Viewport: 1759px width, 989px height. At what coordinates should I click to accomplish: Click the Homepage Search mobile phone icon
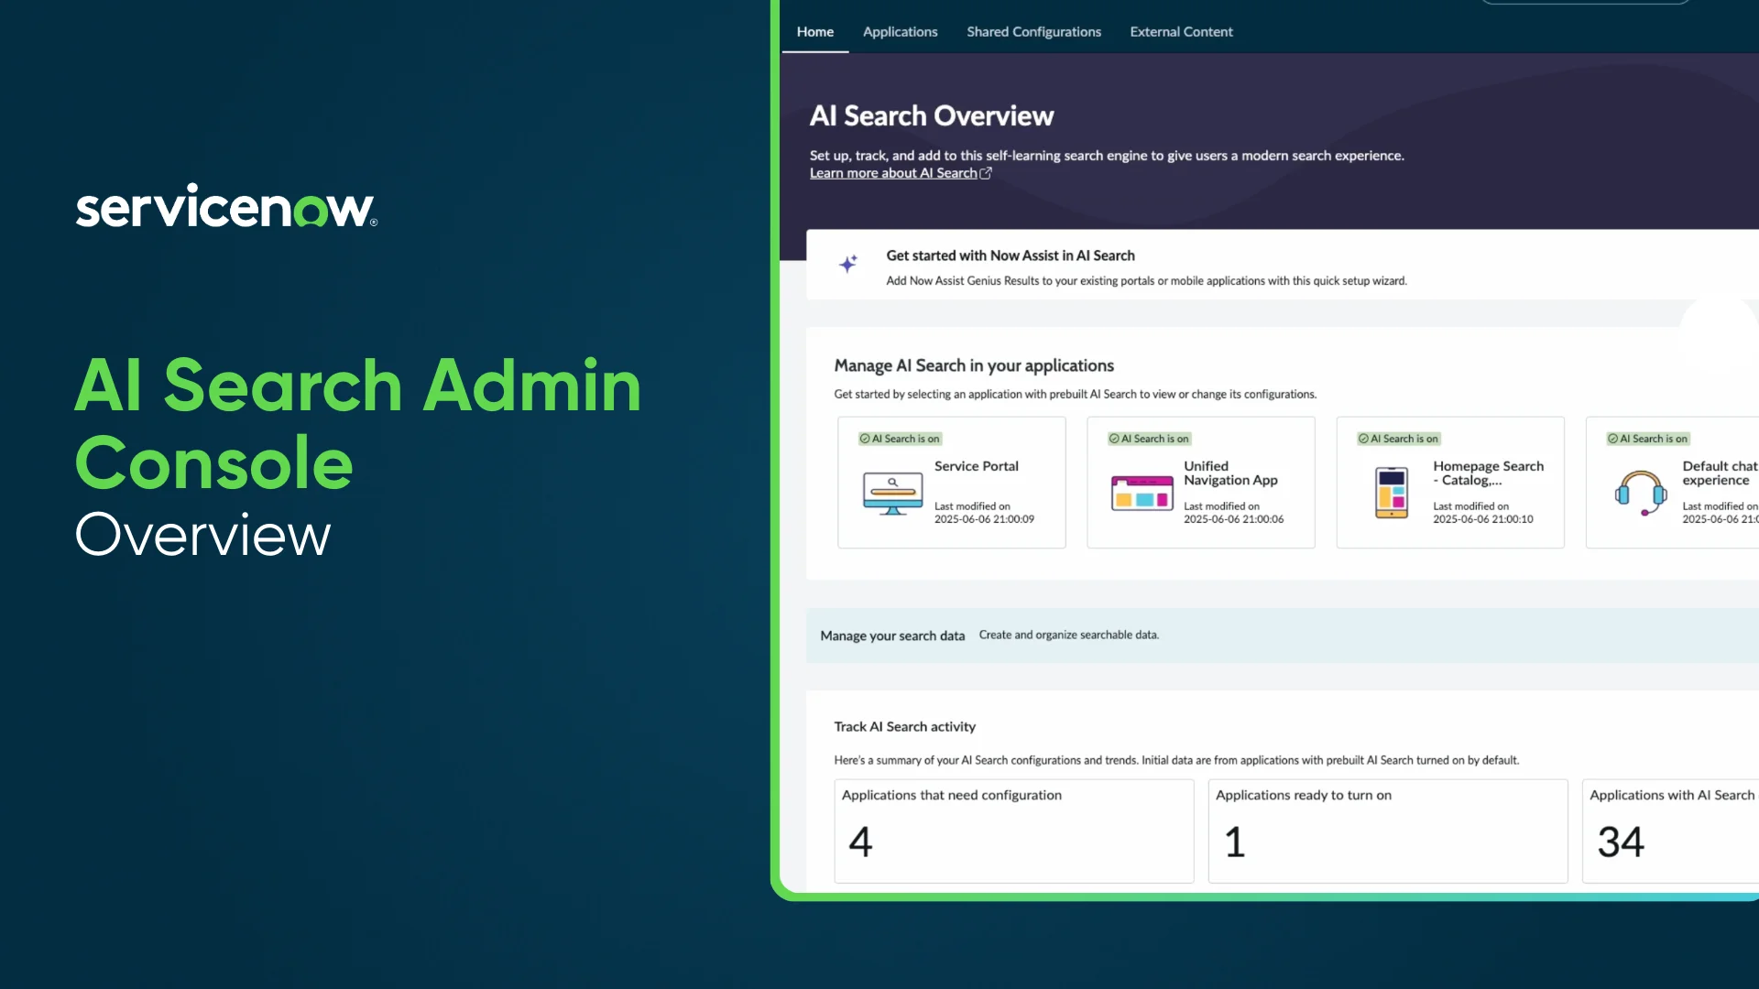[1391, 493]
